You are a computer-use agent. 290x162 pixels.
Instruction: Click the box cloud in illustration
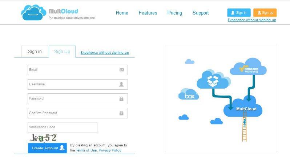point(188,94)
